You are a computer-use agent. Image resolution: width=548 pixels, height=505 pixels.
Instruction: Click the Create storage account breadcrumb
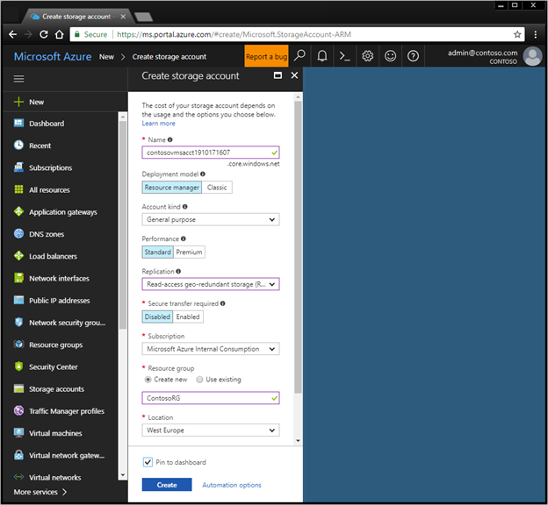(169, 56)
